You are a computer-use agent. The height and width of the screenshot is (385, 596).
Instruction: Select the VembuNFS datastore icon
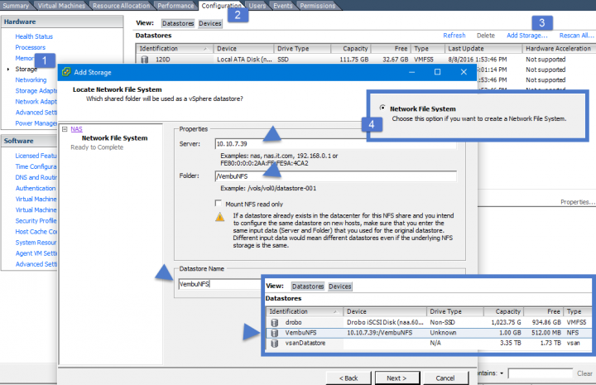pos(276,331)
